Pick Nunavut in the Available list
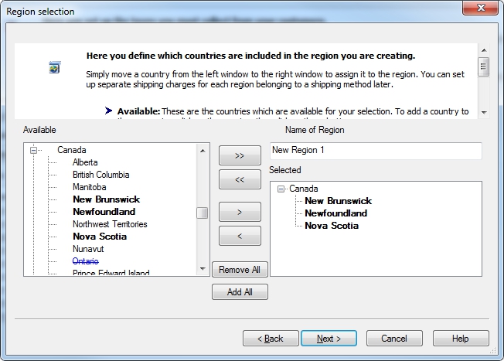 click(x=88, y=249)
